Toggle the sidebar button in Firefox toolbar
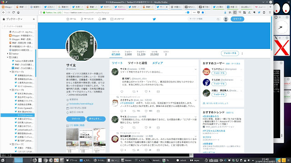The width and height of the screenshot is (291, 163). [x=235, y=12]
